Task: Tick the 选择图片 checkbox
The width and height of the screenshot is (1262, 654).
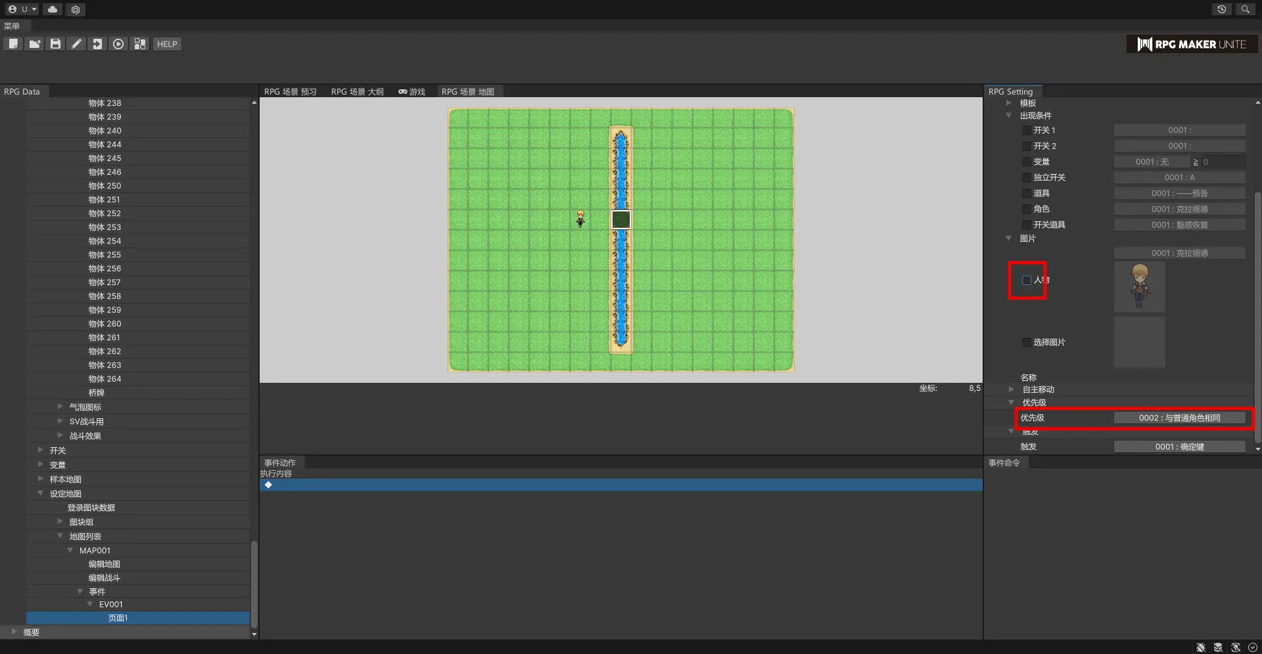Action: click(x=1026, y=343)
